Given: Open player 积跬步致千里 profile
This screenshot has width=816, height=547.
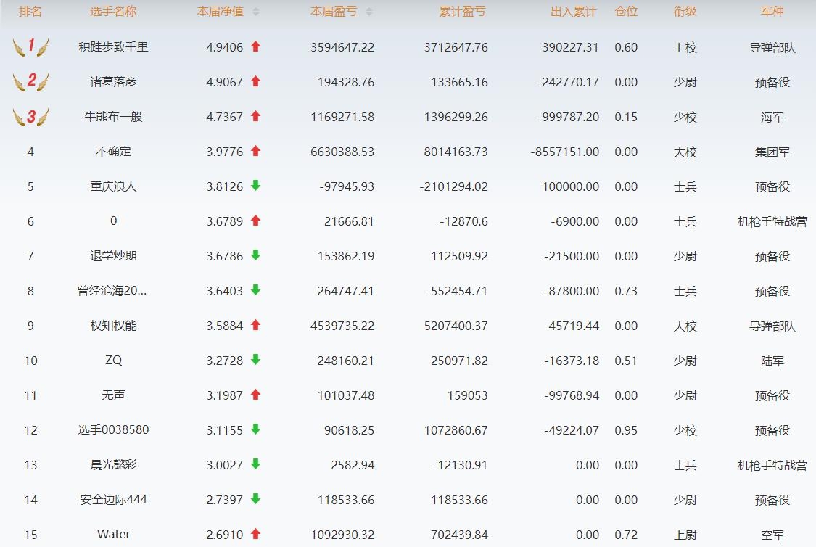Looking at the screenshot, I should point(113,47).
